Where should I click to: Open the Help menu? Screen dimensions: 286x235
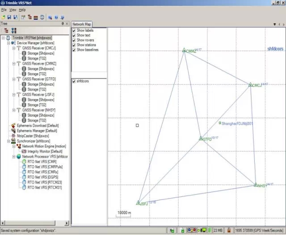(x=22, y=10)
